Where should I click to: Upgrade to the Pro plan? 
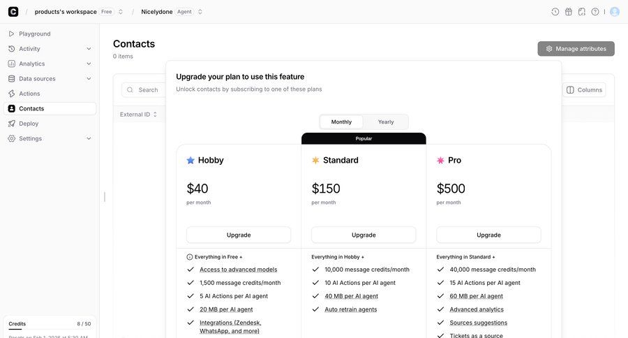488,235
